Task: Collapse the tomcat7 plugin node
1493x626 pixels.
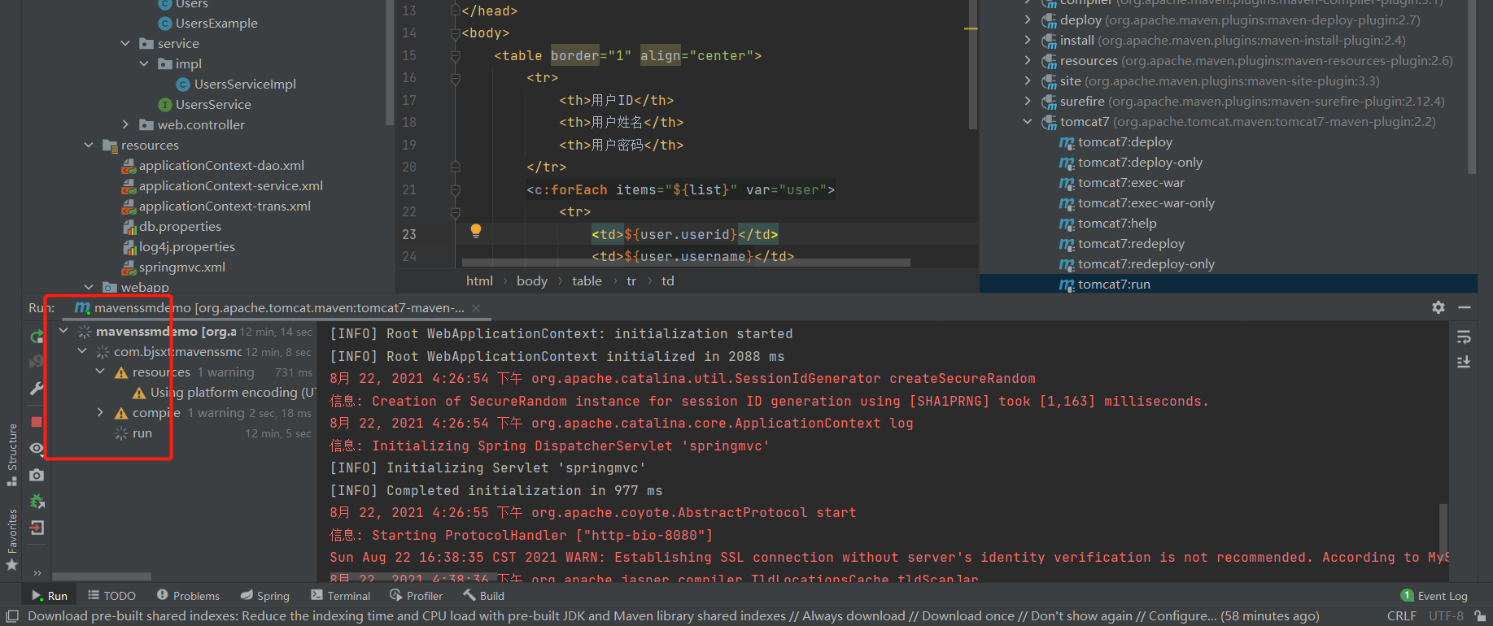Action: (x=1028, y=122)
